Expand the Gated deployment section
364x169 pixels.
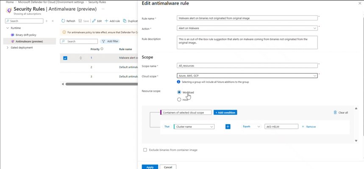pyautogui.click(x=8, y=47)
